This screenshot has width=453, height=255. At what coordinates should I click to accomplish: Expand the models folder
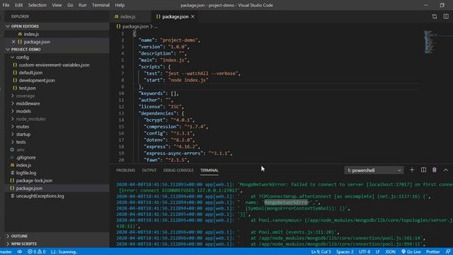(x=23, y=111)
